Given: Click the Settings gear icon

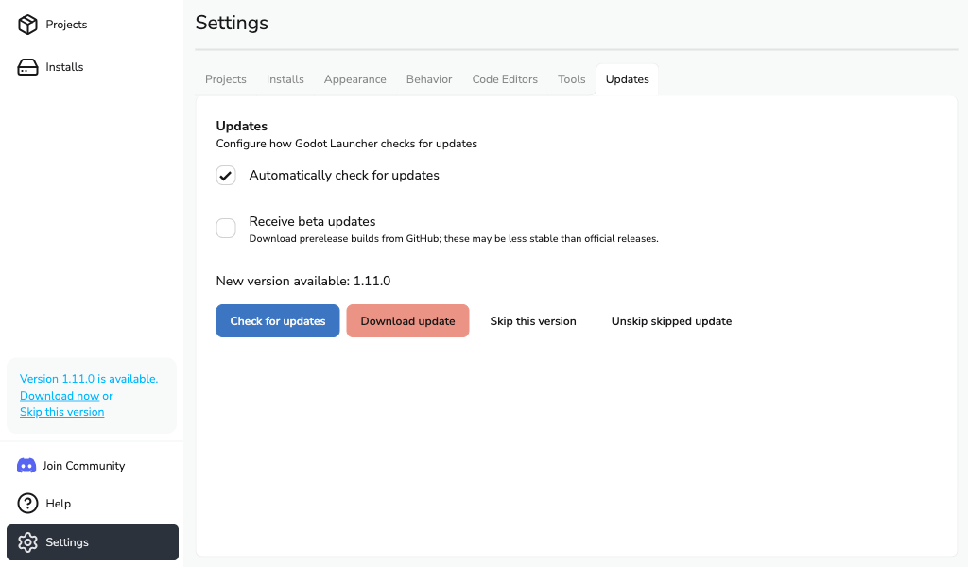Looking at the screenshot, I should tap(27, 542).
